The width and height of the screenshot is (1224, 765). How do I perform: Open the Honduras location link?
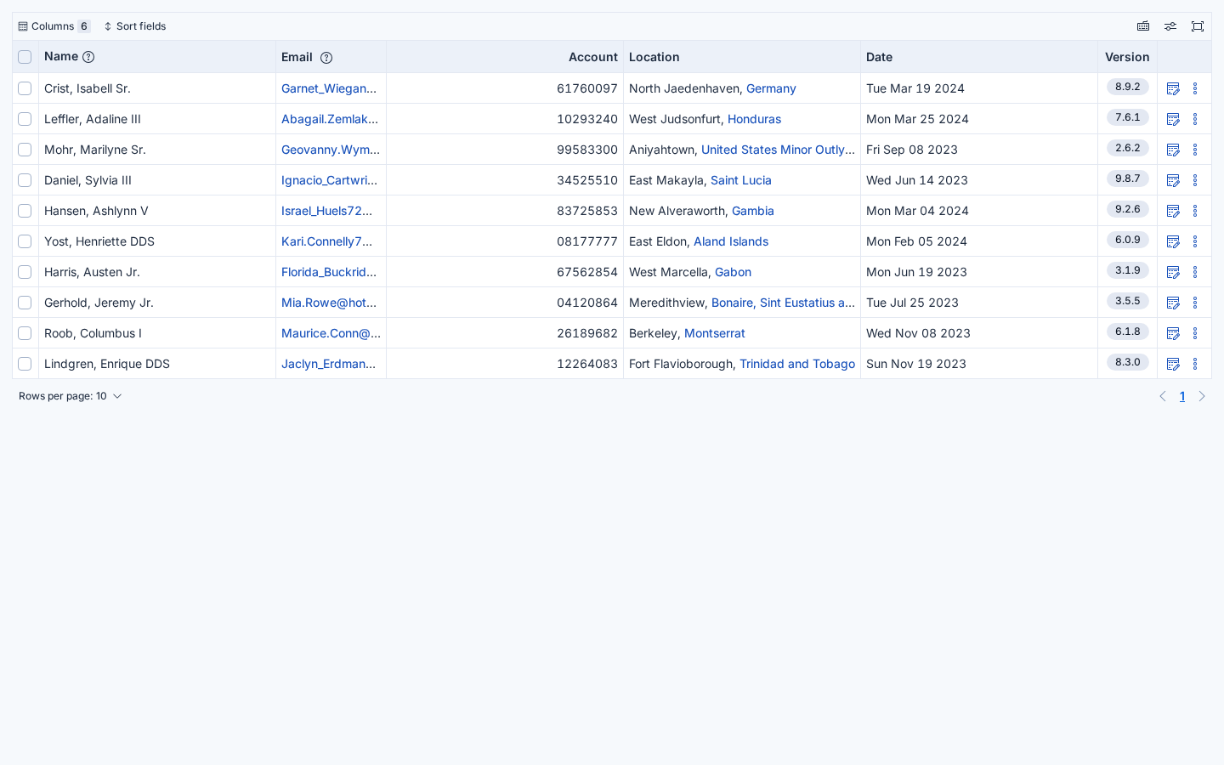click(x=754, y=119)
